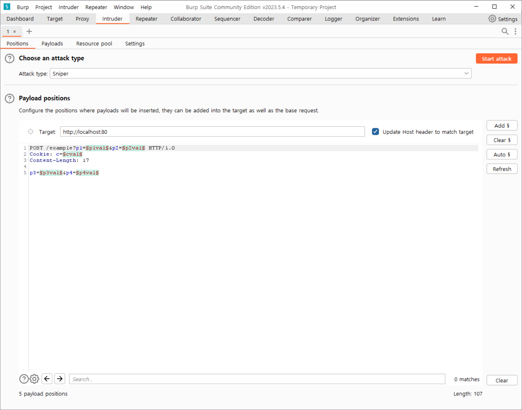Click the Clear § button

[x=502, y=140]
